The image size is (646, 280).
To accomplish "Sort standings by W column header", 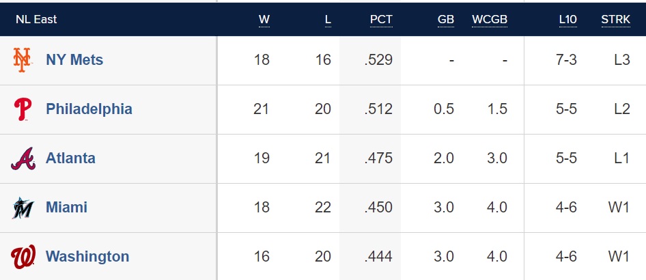I will point(264,19).
